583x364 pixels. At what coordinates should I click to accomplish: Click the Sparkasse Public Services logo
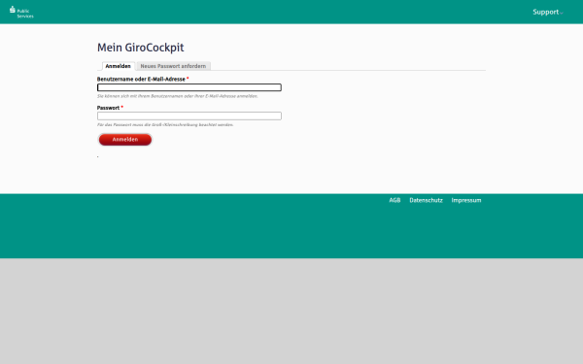21,13
